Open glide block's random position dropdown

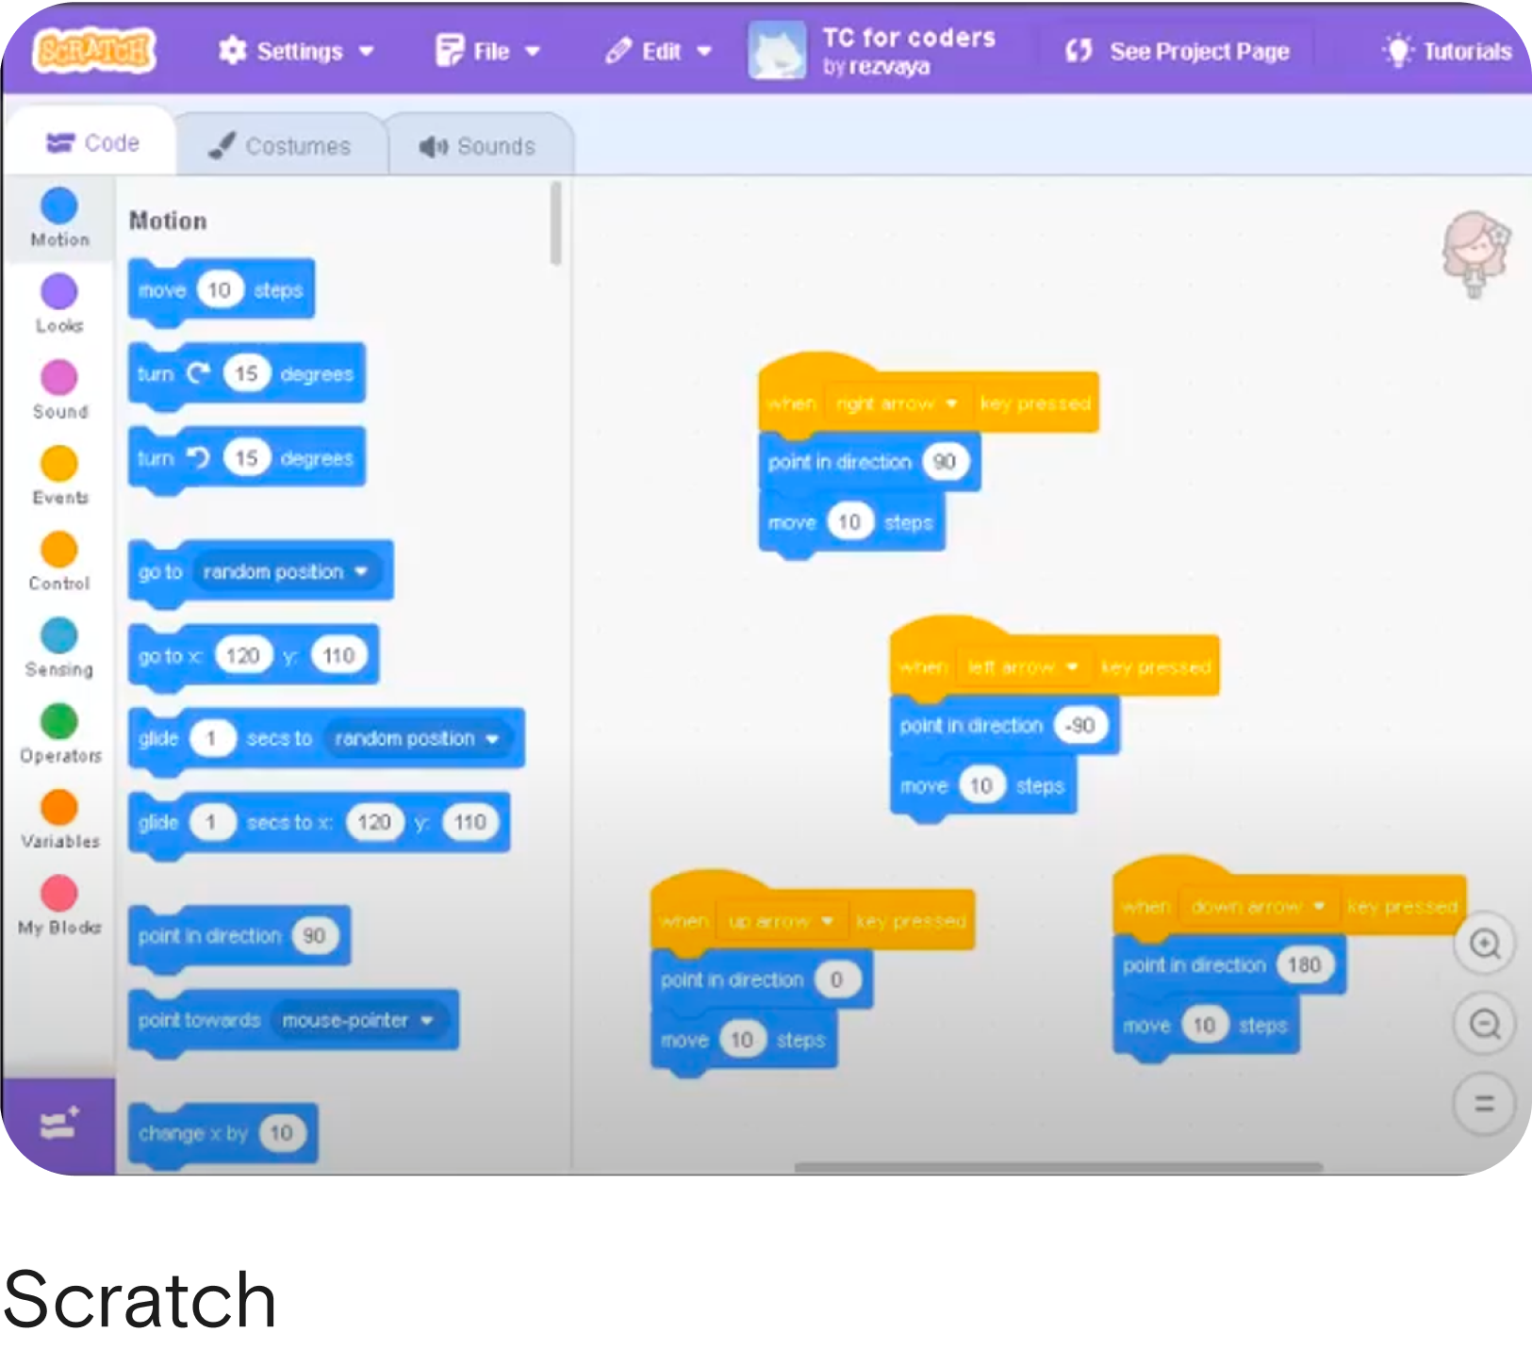coord(417,738)
